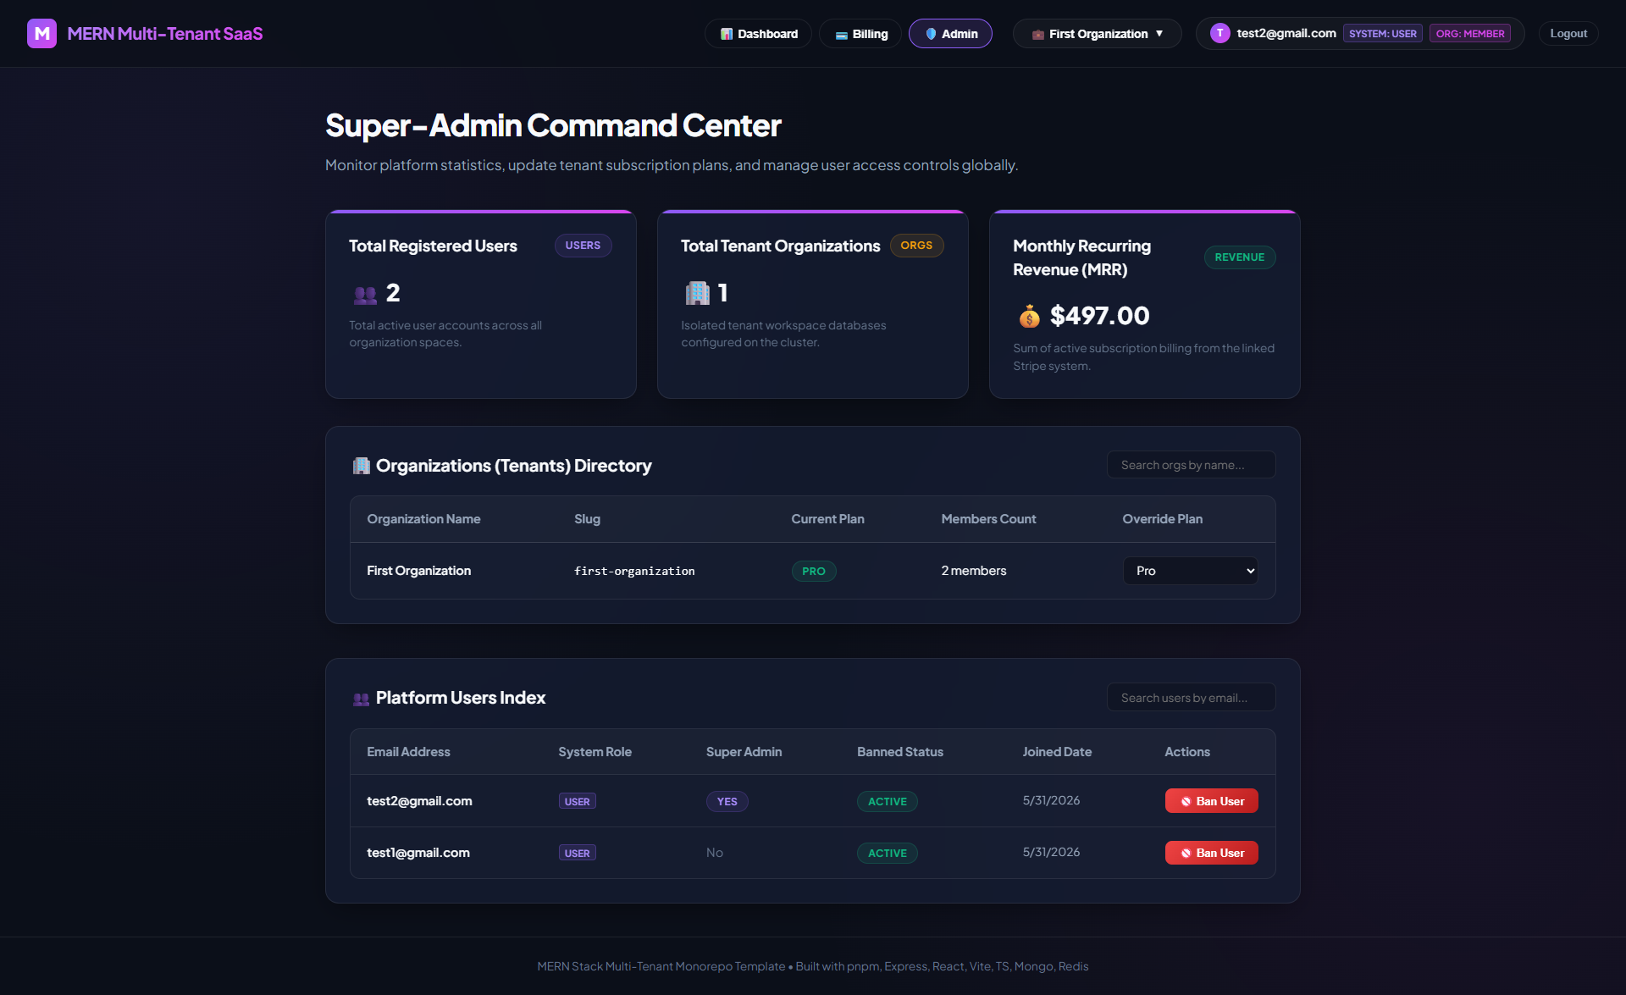Click the Organization Name column header
This screenshot has width=1626, height=995.
coord(423,519)
